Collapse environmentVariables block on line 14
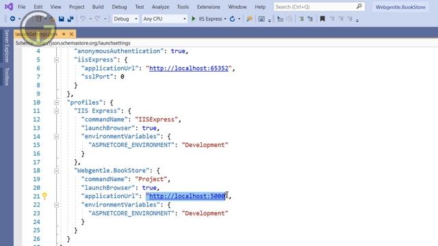This screenshot has width=438, height=246. [x=56, y=137]
